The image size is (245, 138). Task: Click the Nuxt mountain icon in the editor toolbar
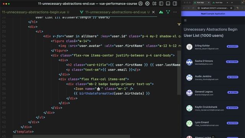[161, 12]
